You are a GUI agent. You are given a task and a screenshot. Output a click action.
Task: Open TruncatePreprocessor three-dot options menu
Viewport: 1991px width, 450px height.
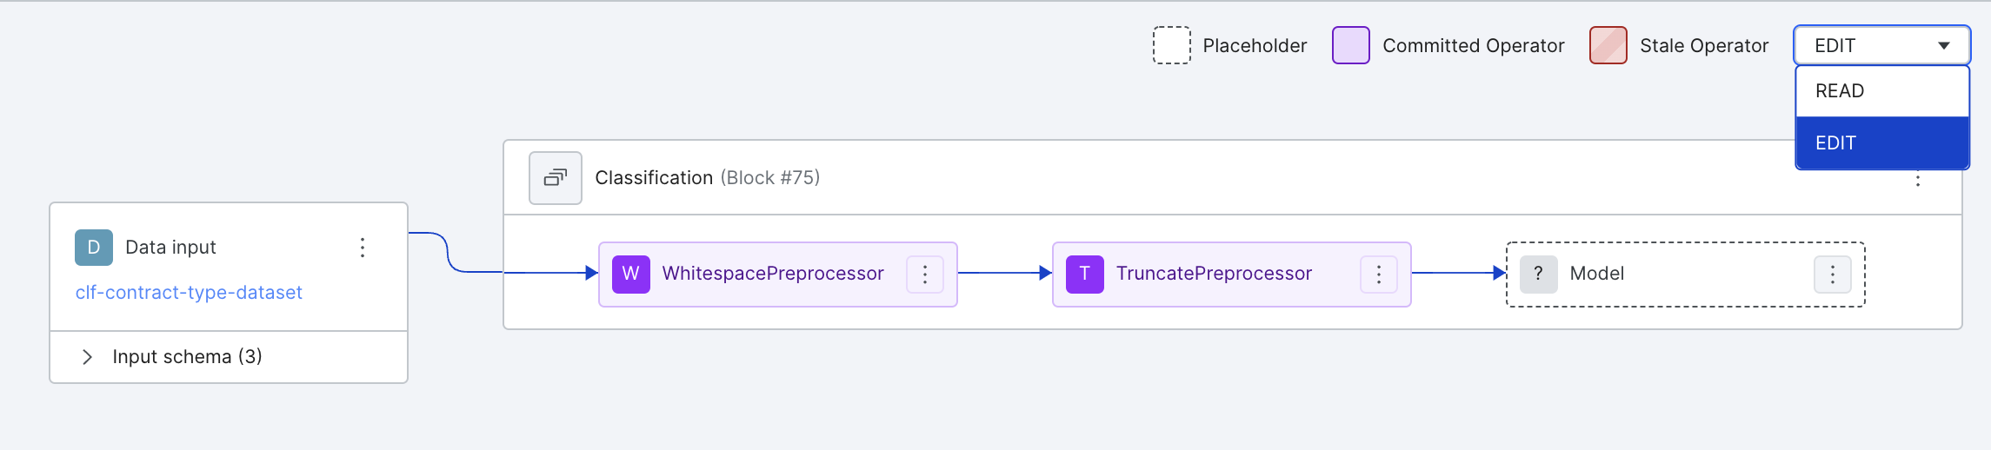1379,275
